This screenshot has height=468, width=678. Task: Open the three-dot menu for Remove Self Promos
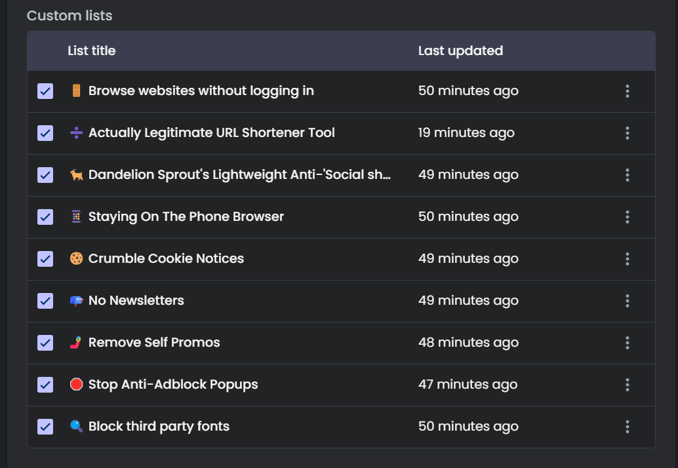(627, 343)
